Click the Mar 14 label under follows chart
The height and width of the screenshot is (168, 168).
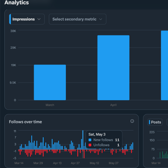[x=19, y=163]
